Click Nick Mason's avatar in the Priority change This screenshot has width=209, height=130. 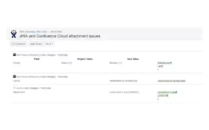[14, 55]
